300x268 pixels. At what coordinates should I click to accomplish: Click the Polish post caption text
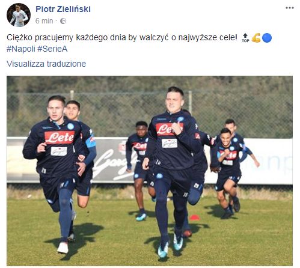[122, 37]
